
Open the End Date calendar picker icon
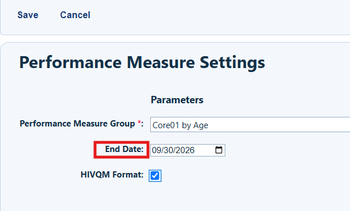coord(219,150)
